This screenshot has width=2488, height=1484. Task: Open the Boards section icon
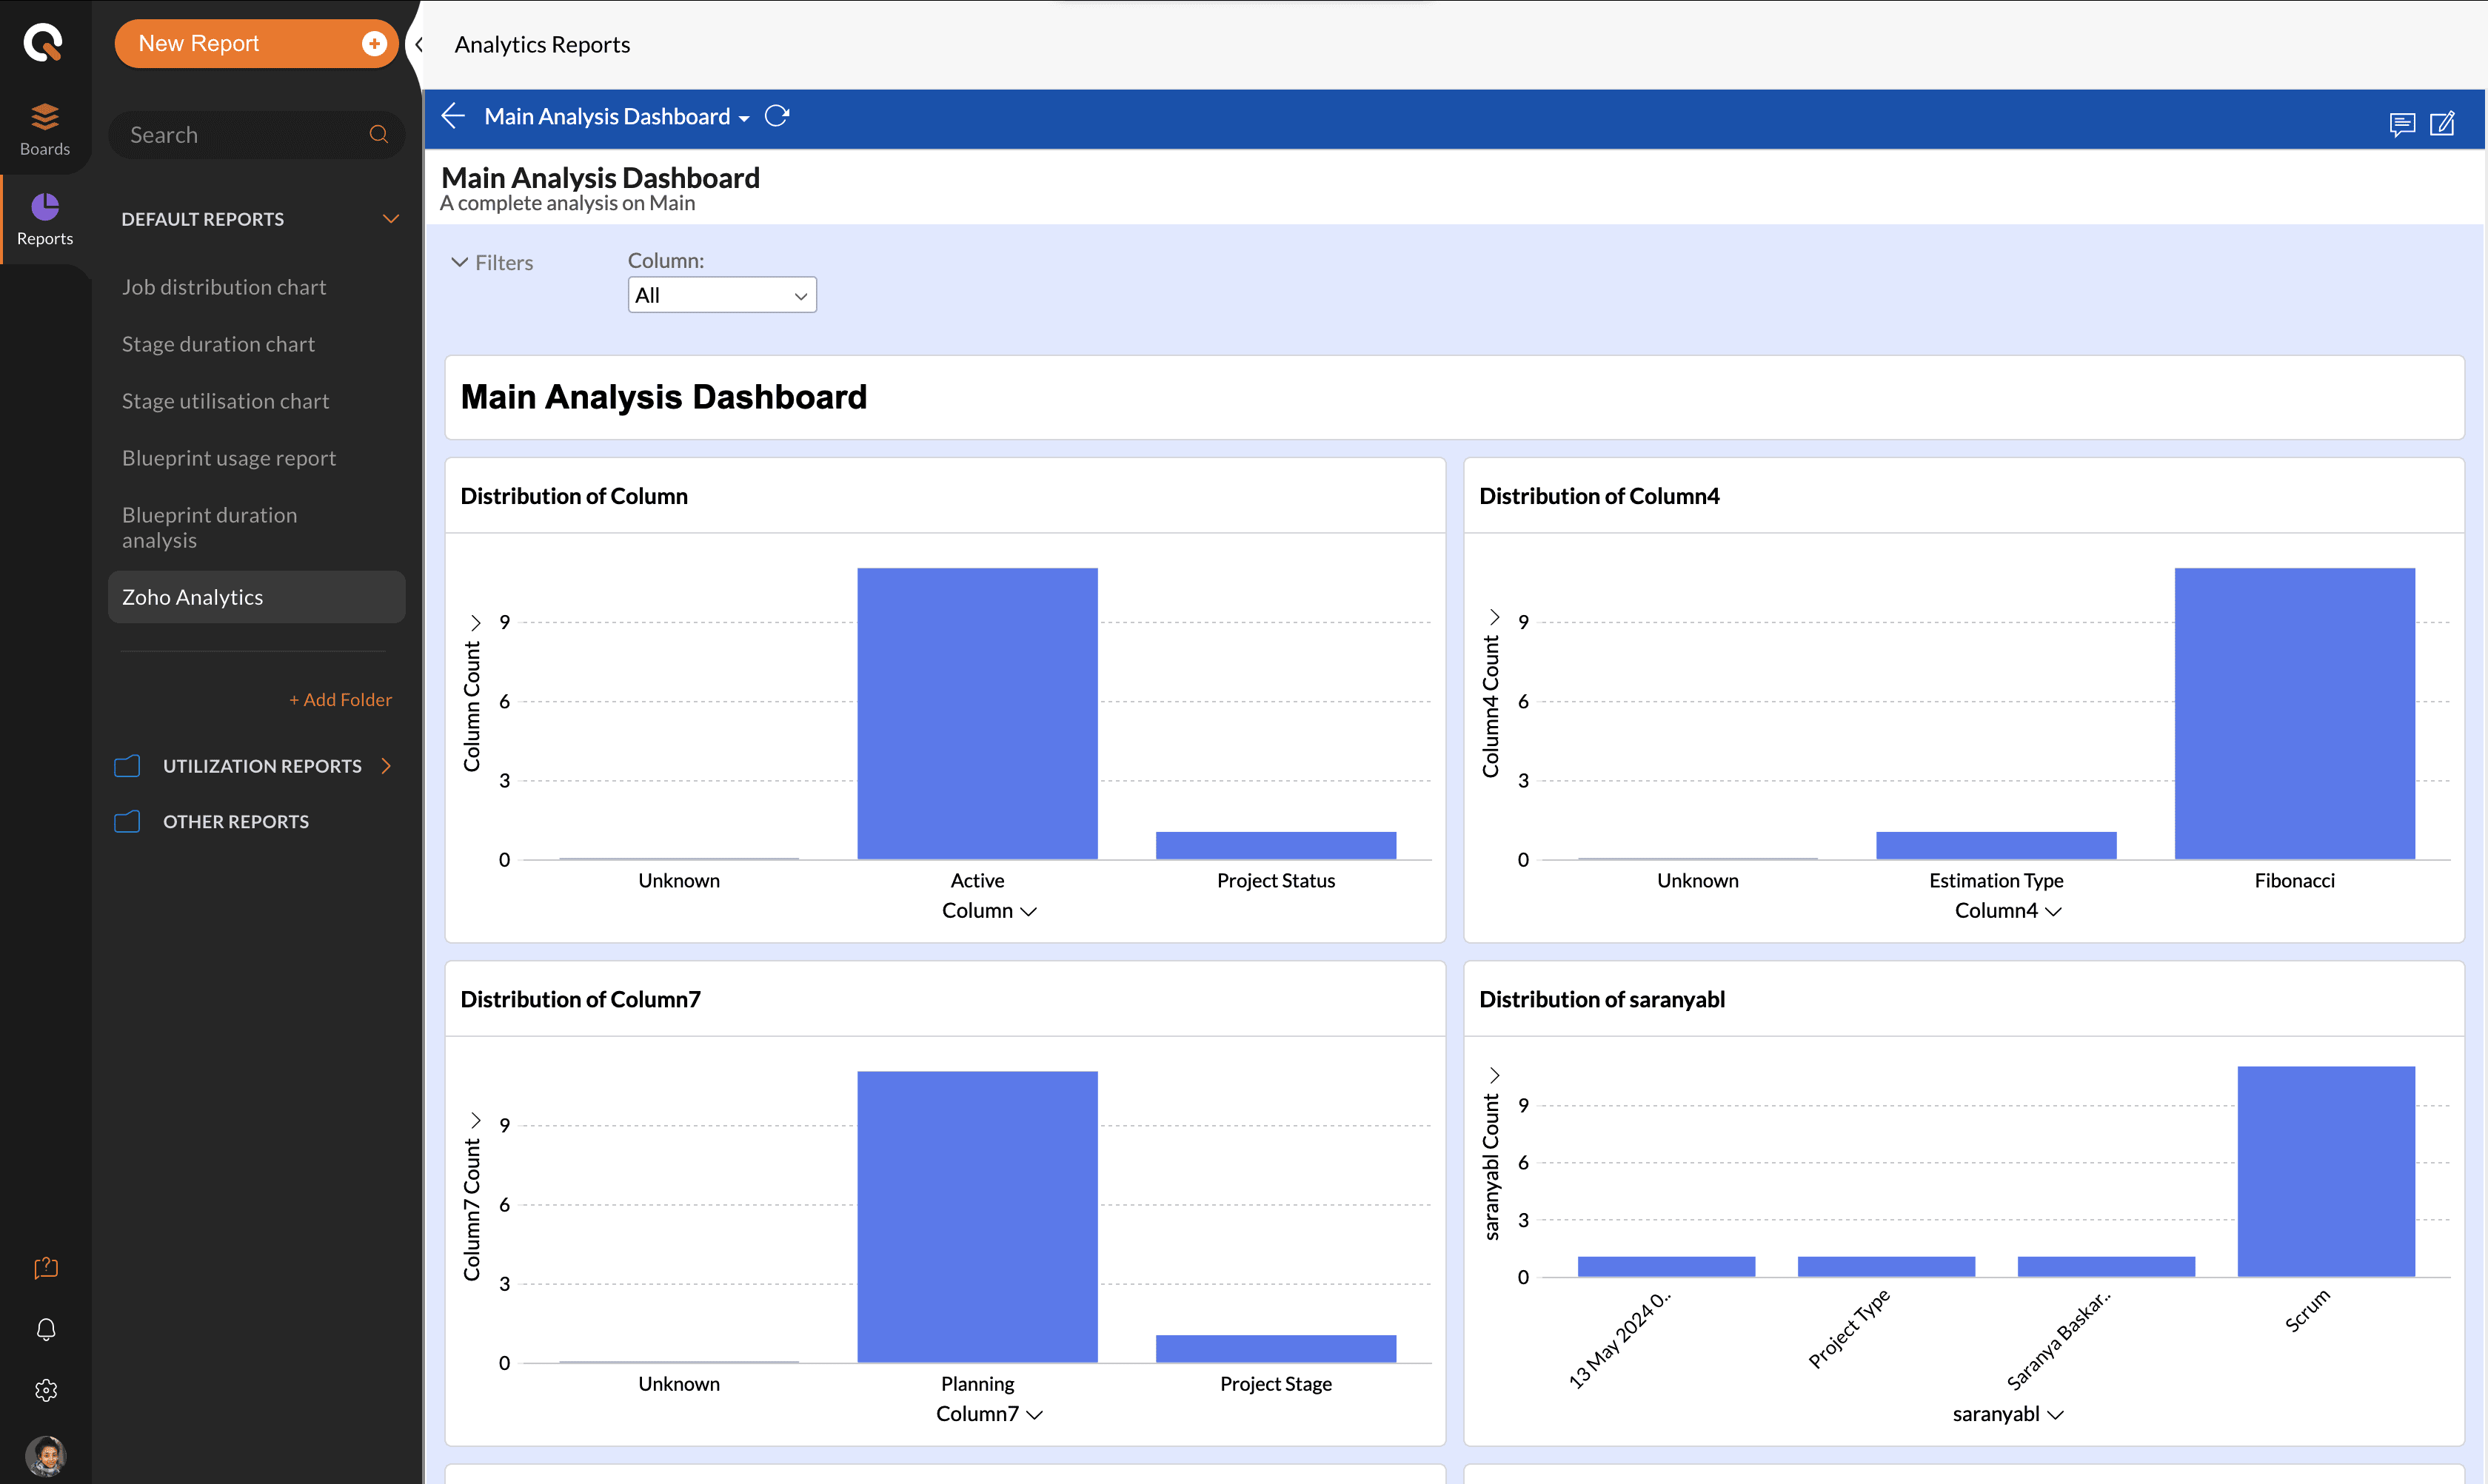[45, 128]
